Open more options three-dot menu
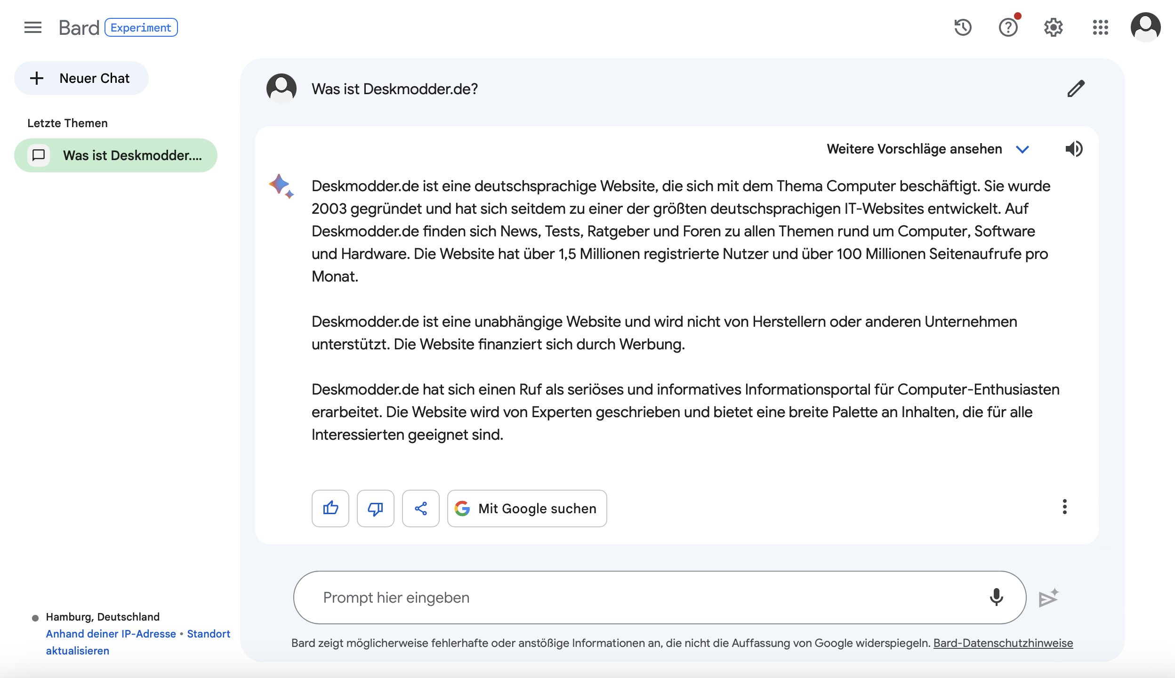This screenshot has width=1175, height=678. pos(1065,507)
